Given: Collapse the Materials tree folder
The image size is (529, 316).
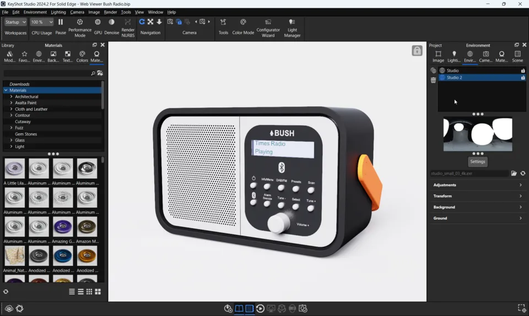Looking at the screenshot, I should 6,90.
